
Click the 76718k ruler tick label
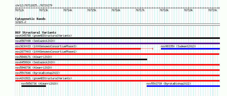164,10
